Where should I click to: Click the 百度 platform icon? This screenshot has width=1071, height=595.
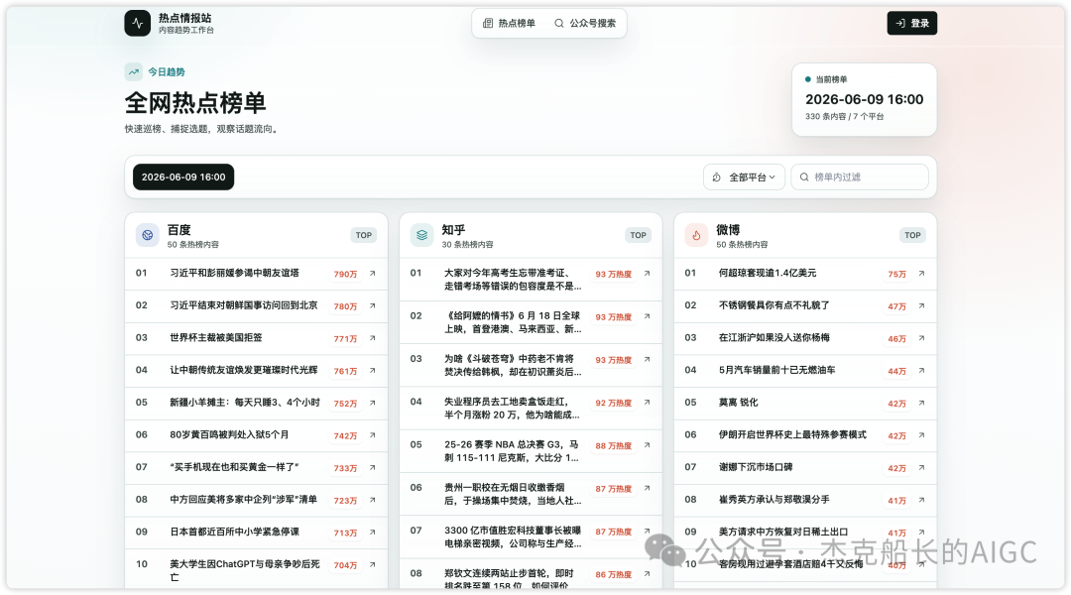(147, 235)
